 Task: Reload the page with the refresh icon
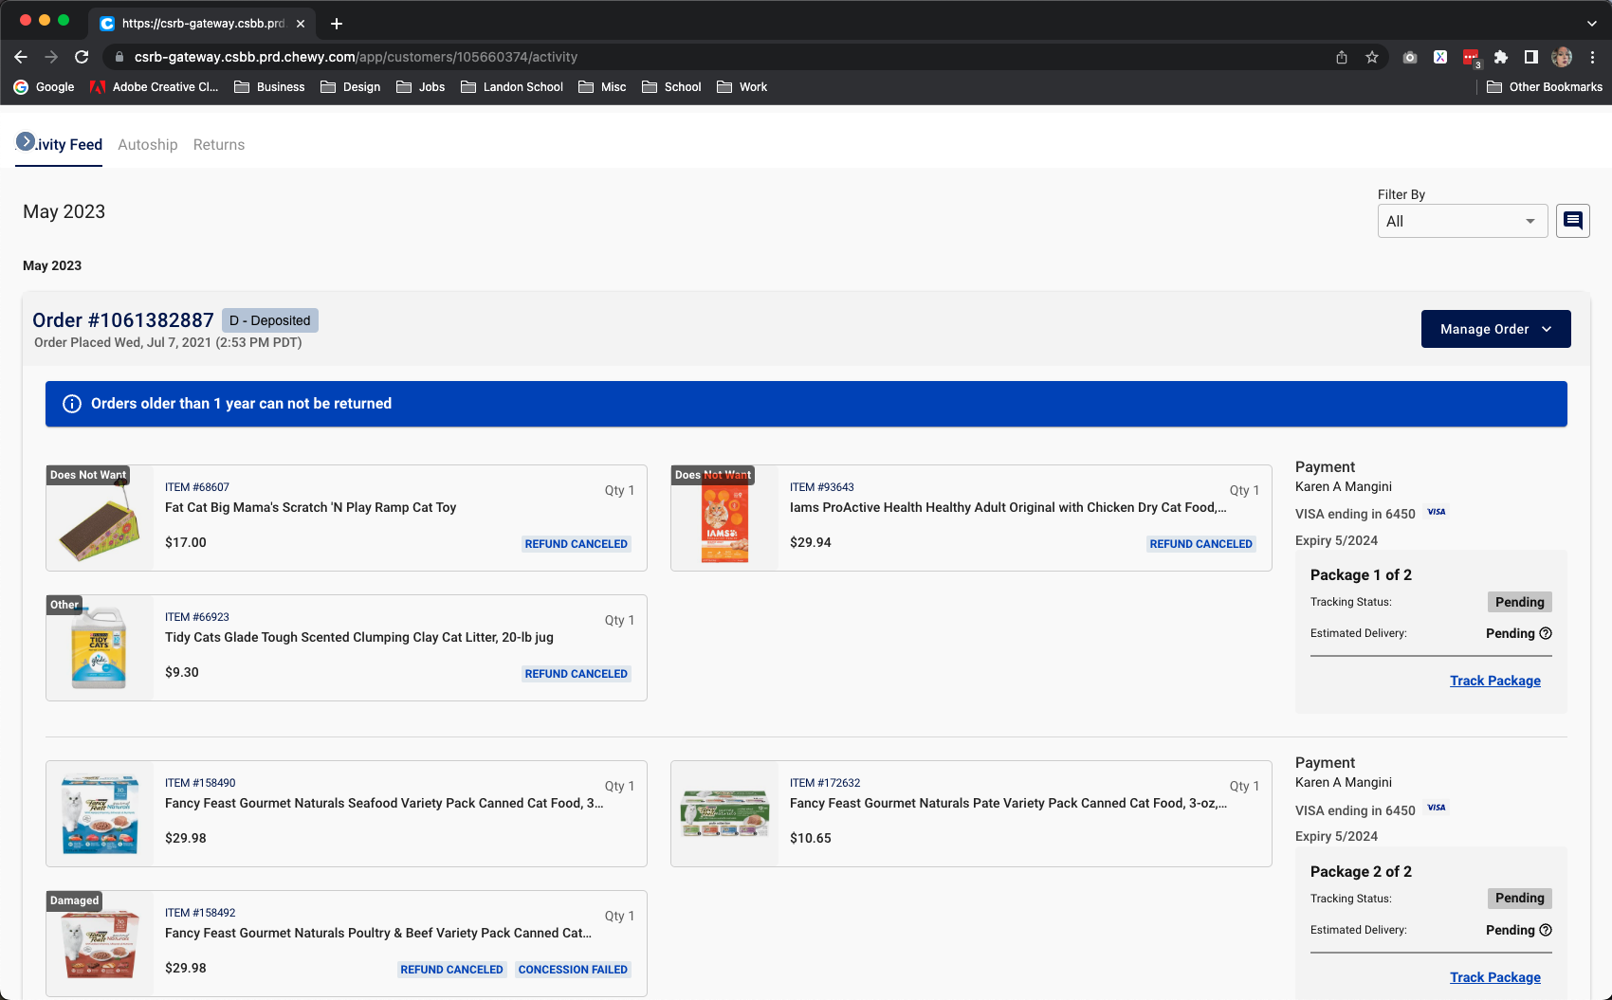click(82, 57)
